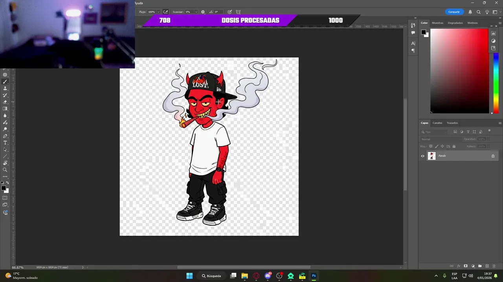
Task: Open the Capas panel menu
Action: tap(500, 123)
